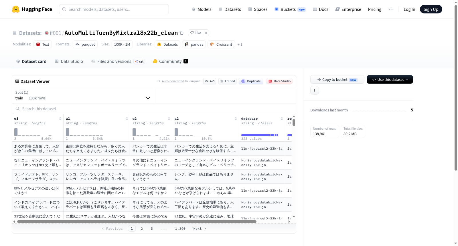Copy dataset name with the copy icon
Screen dimensions: 458x246
(x=181, y=33)
